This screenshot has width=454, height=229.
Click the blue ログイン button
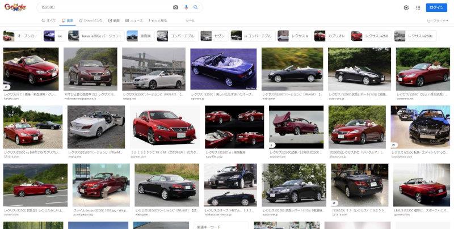pos(436,7)
